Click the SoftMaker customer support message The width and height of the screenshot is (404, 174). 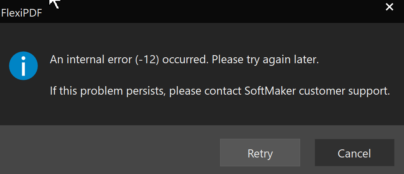[x=220, y=91]
